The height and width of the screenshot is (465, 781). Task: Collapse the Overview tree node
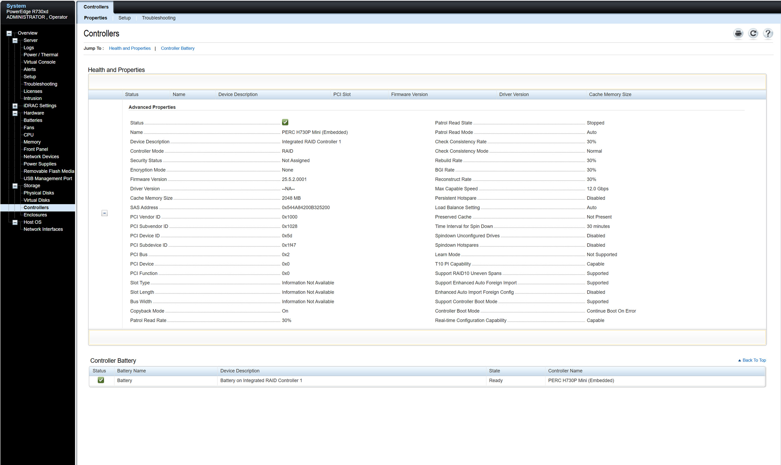9,33
